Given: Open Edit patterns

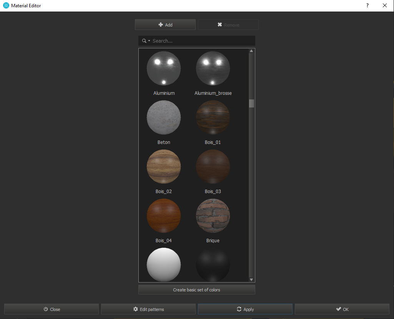Looking at the screenshot, I should [x=148, y=309].
